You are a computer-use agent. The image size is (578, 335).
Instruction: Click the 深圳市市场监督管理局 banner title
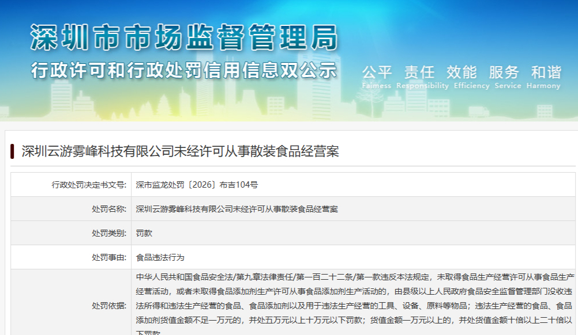click(x=184, y=37)
